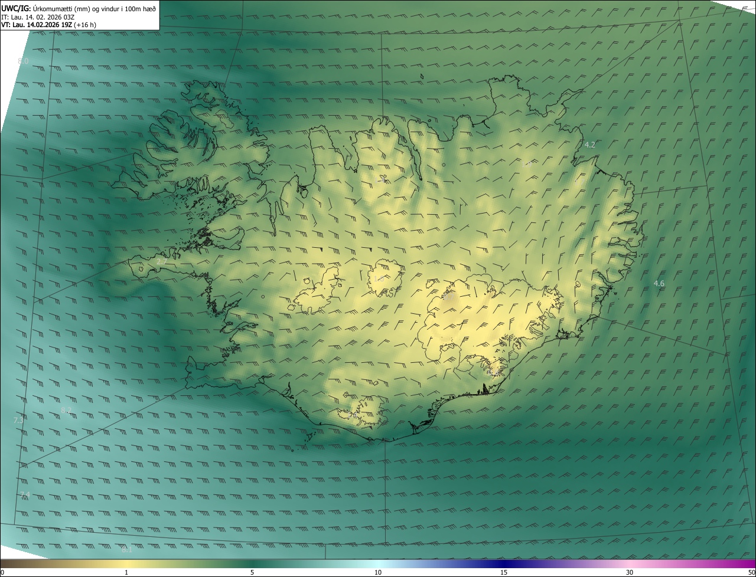
Task: Click the colorbar tick label '15'
Action: click(x=504, y=572)
